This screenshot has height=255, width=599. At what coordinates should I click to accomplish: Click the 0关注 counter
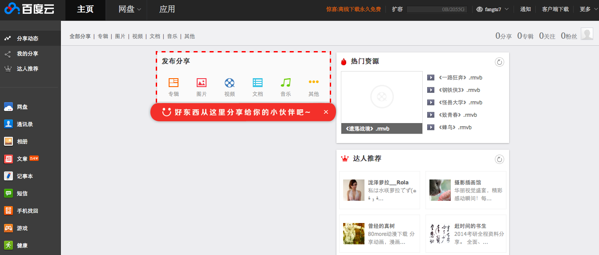tap(547, 36)
